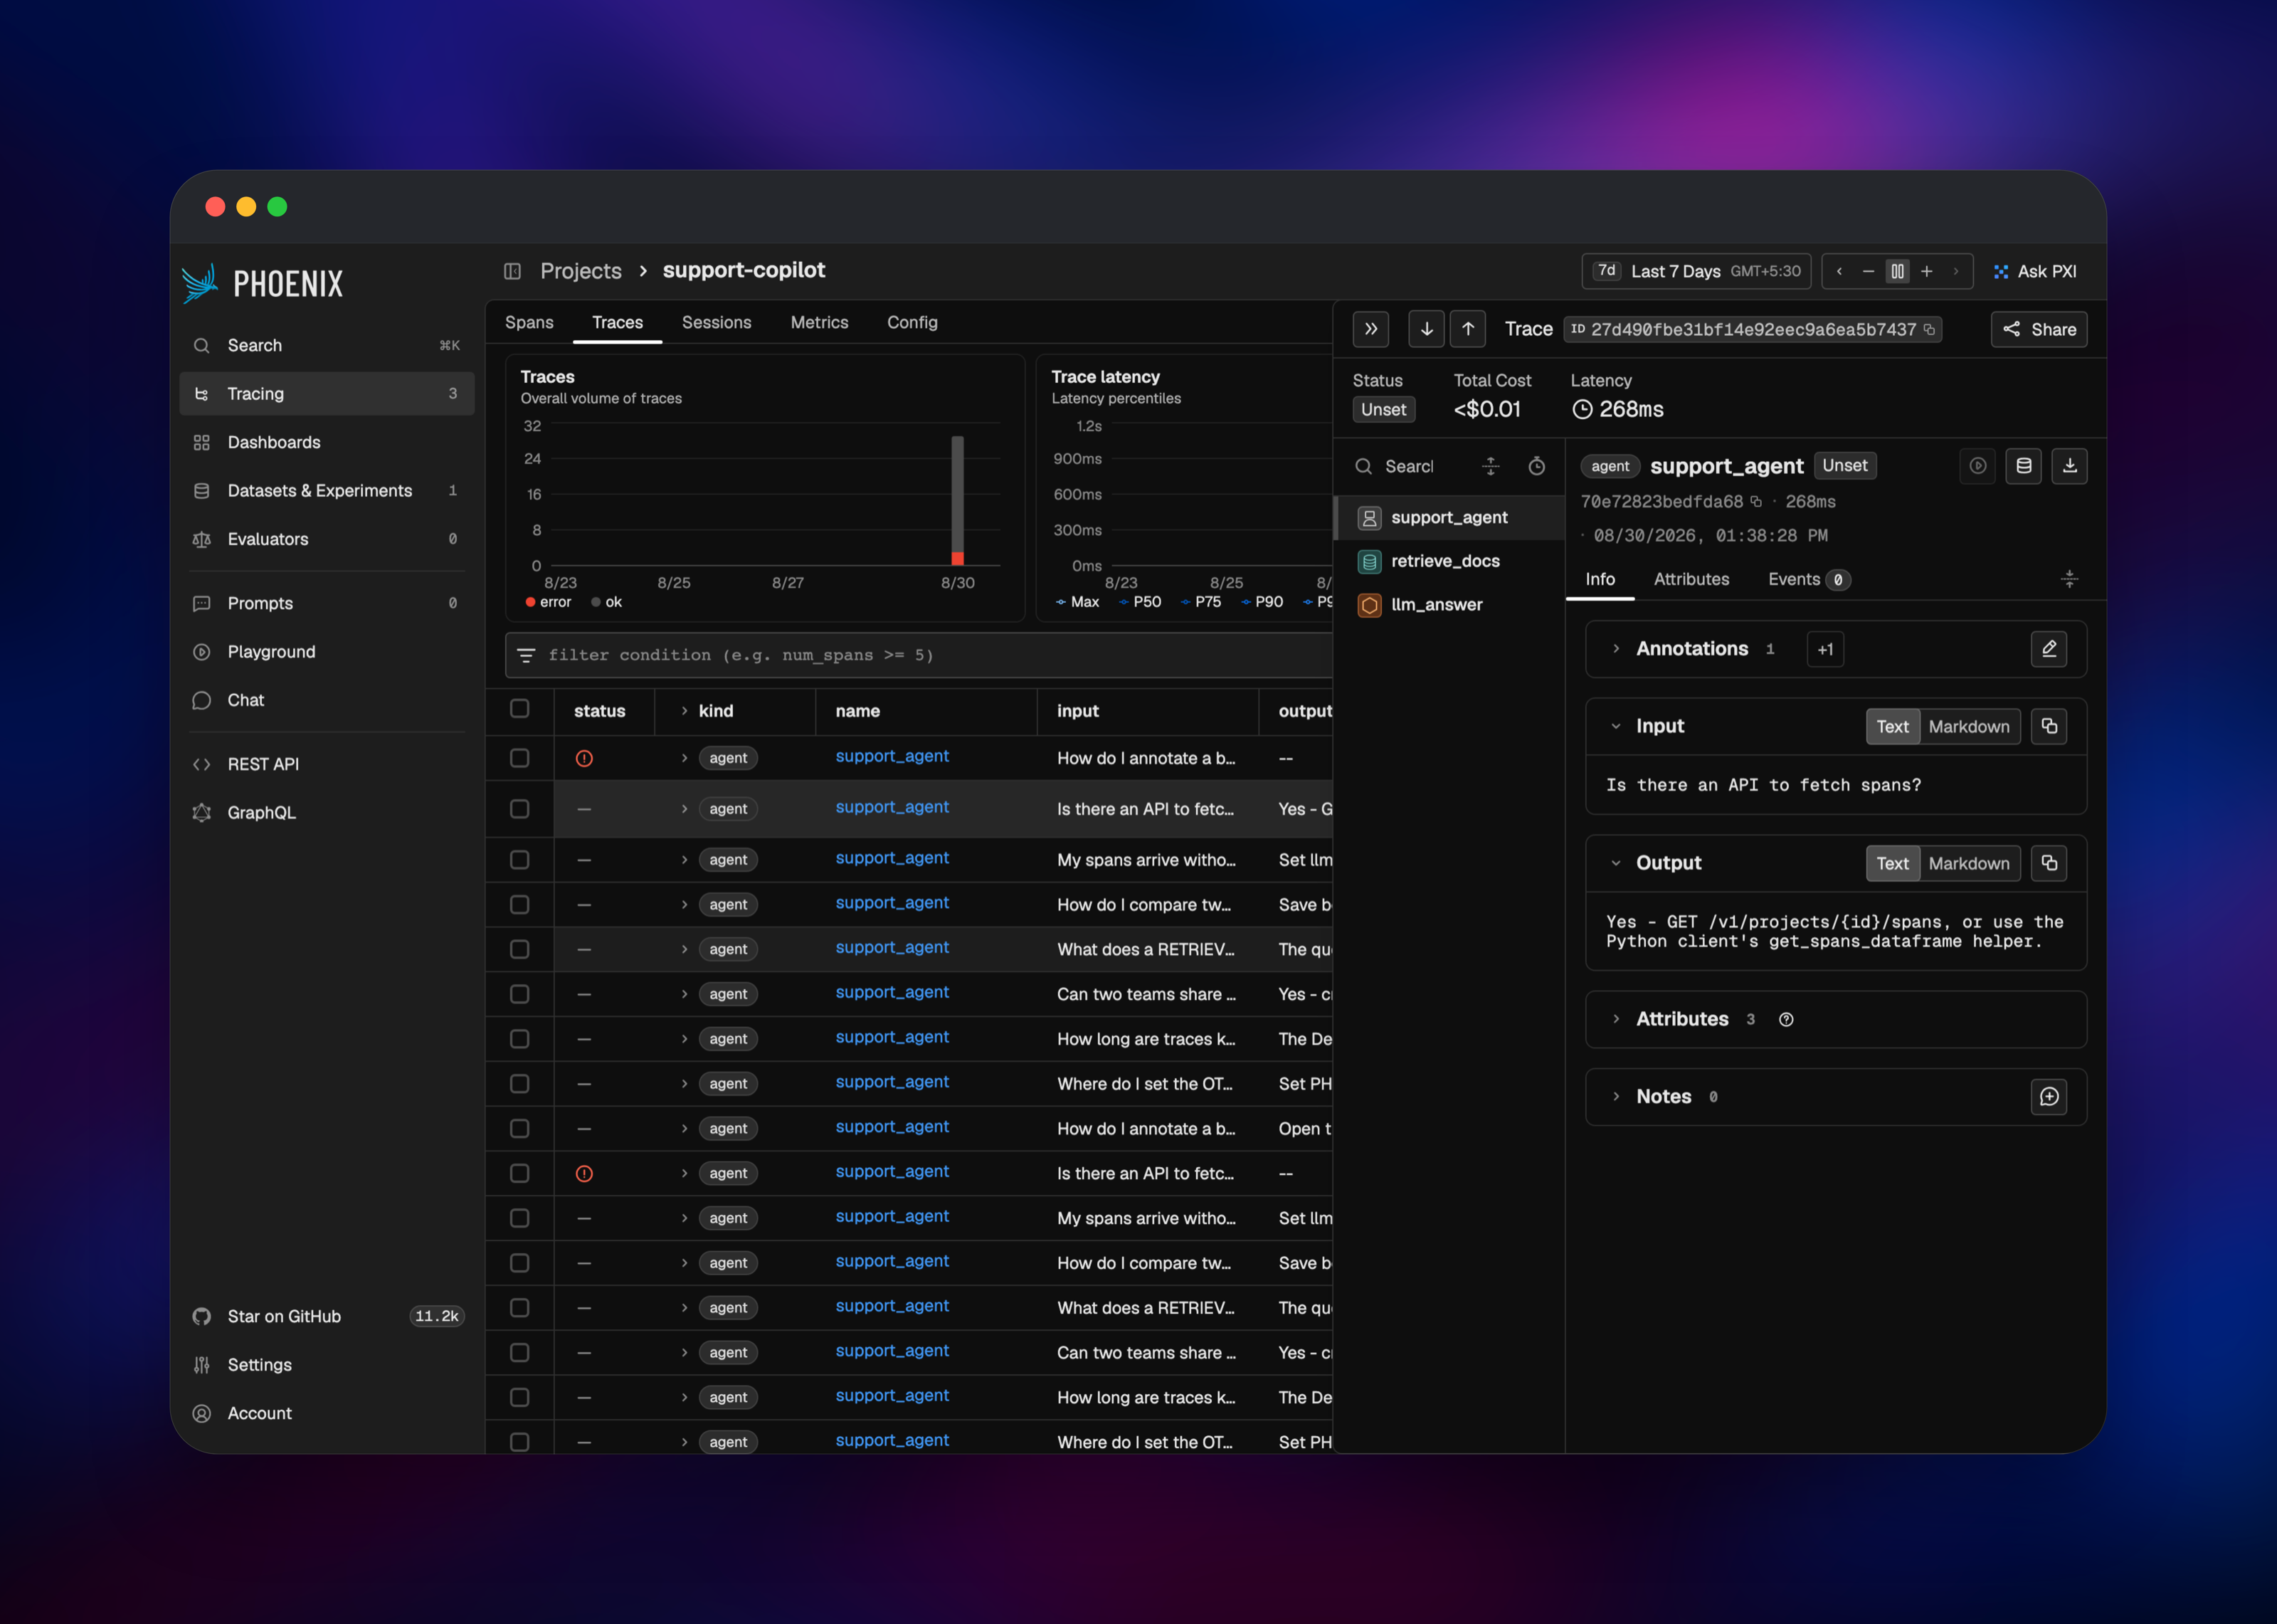2277x1624 pixels.
Task: Switch Output view to Markdown
Action: tap(1968, 863)
